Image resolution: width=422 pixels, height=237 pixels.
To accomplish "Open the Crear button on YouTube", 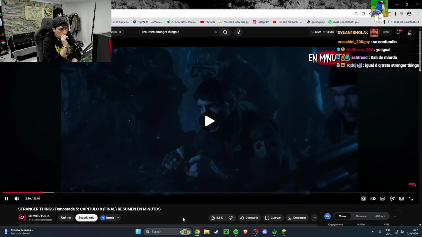I will (x=384, y=32).
